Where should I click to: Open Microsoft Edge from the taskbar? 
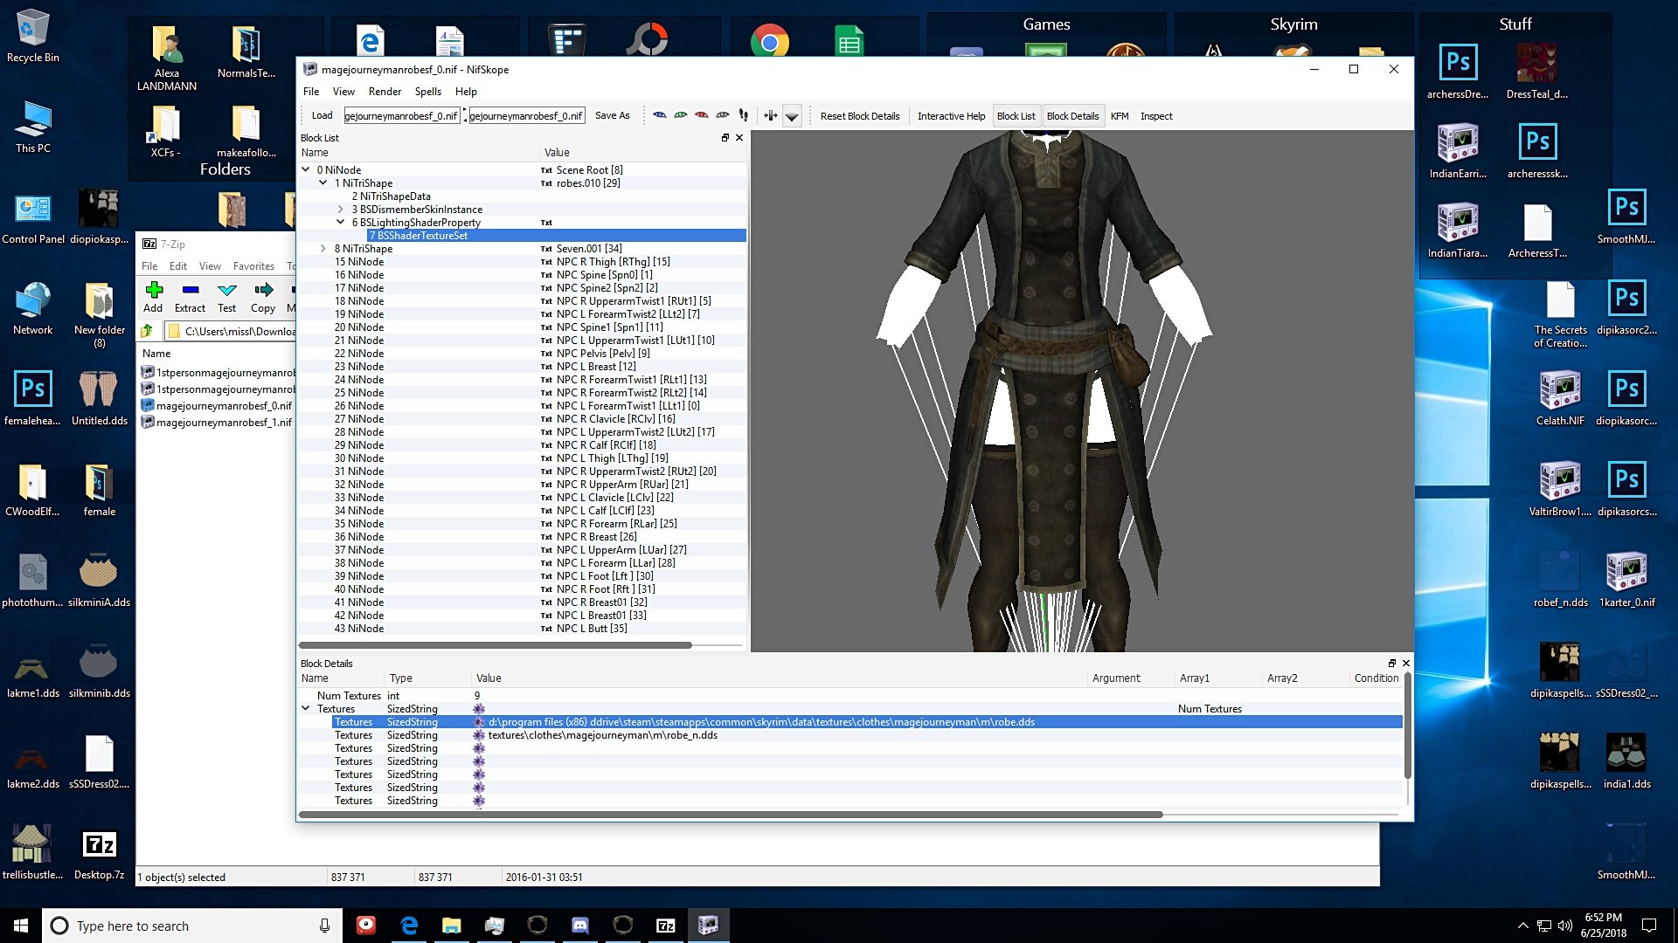(409, 926)
